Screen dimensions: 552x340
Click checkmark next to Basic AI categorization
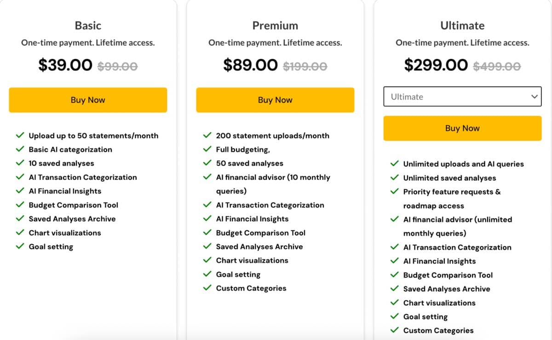tap(20, 149)
